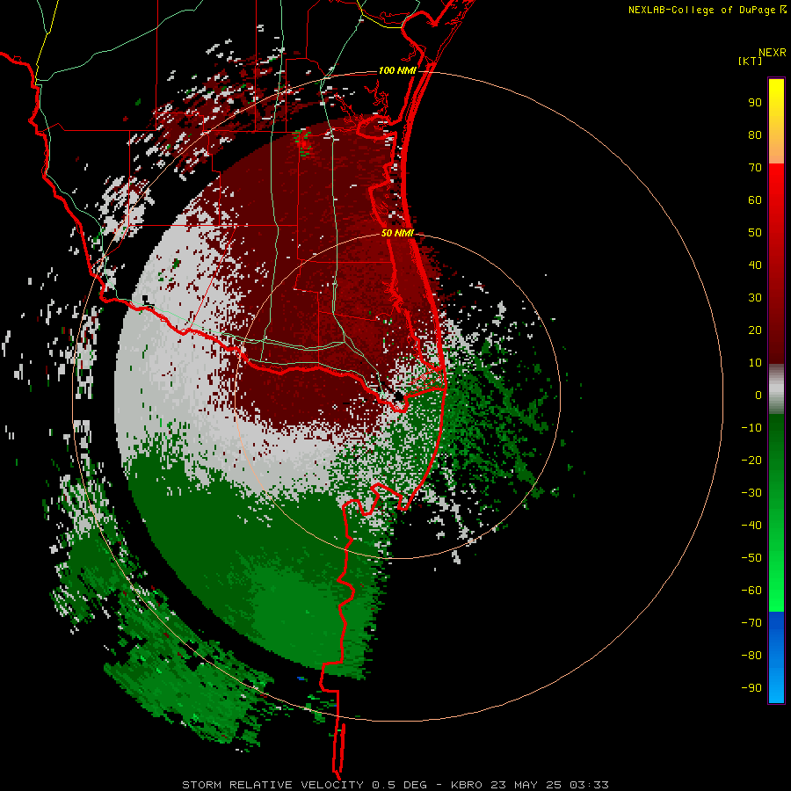The image size is (791, 791).
Task: Click the NEXR label at top right
Action: coord(773,53)
